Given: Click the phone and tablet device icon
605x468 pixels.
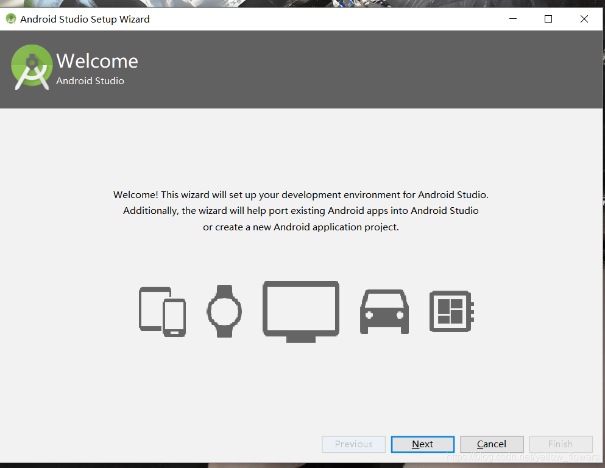Looking at the screenshot, I should (162, 312).
